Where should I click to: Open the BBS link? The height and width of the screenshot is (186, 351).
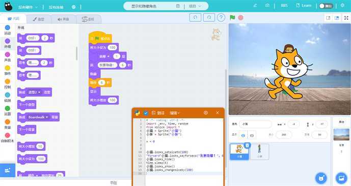pos(284,6)
